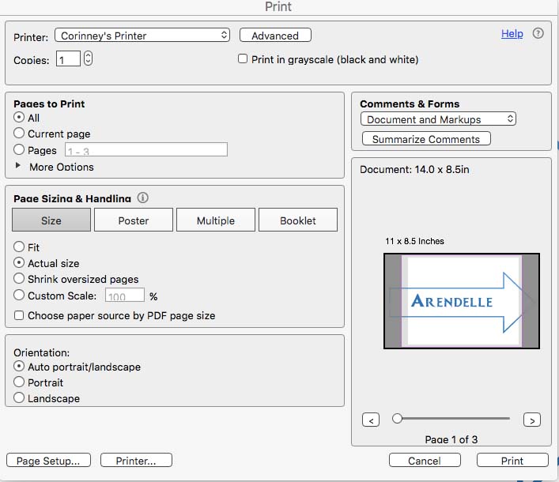Check Choose paper source by PDF page size
The width and height of the screenshot is (559, 482).
20,315
